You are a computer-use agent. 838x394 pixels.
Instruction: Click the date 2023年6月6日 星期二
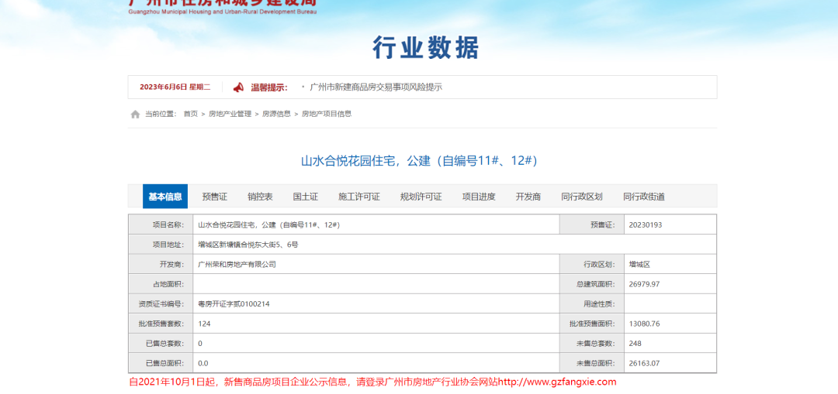tap(175, 87)
